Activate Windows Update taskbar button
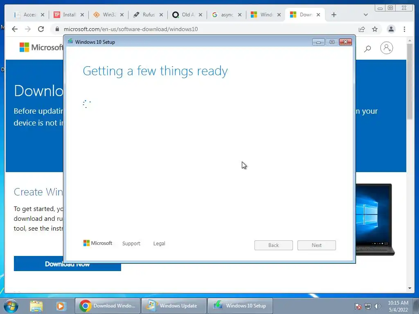The width and height of the screenshot is (419, 314). (173, 306)
